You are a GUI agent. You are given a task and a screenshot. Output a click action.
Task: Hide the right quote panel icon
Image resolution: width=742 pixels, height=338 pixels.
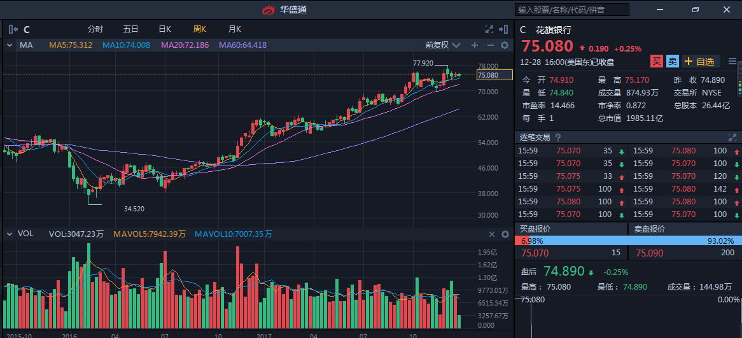pos(504,29)
